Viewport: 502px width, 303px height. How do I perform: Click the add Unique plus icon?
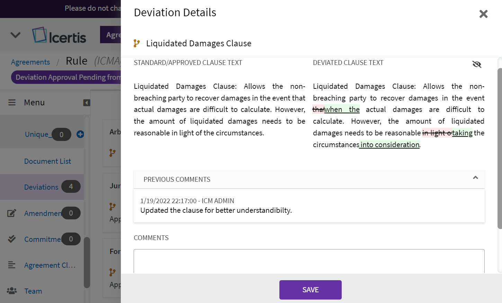[80, 134]
